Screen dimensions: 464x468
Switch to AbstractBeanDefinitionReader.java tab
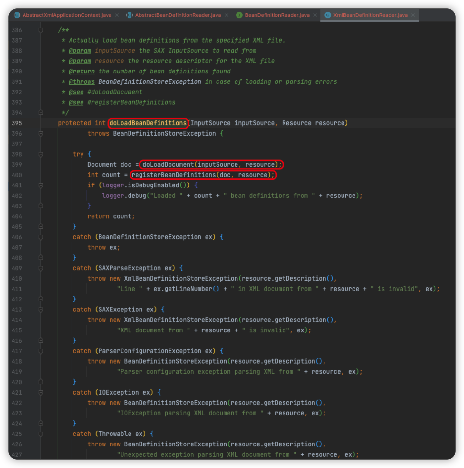178,15
